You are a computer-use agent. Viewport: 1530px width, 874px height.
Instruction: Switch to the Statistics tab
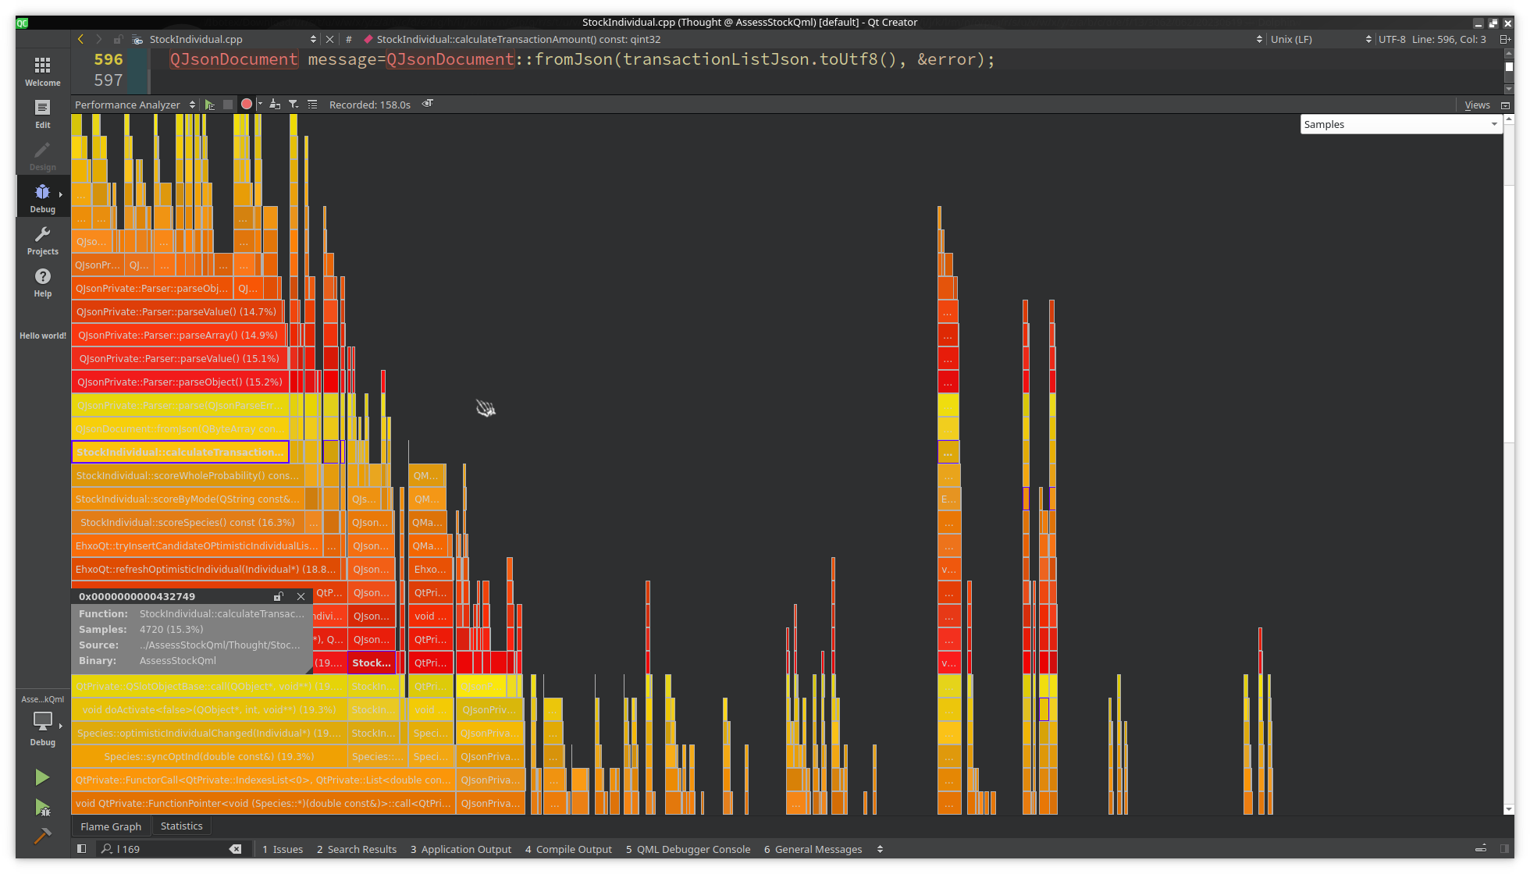pos(181,826)
